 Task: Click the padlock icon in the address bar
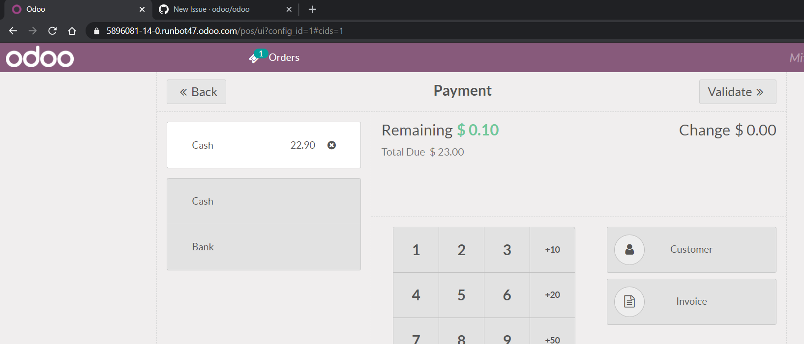(96, 30)
